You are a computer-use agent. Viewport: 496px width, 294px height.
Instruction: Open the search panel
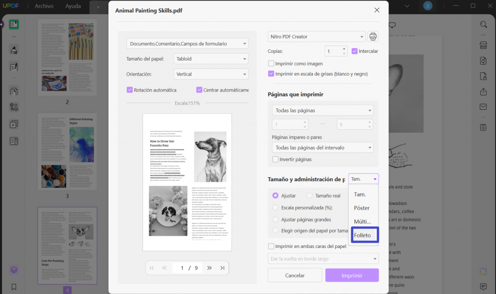(483, 24)
